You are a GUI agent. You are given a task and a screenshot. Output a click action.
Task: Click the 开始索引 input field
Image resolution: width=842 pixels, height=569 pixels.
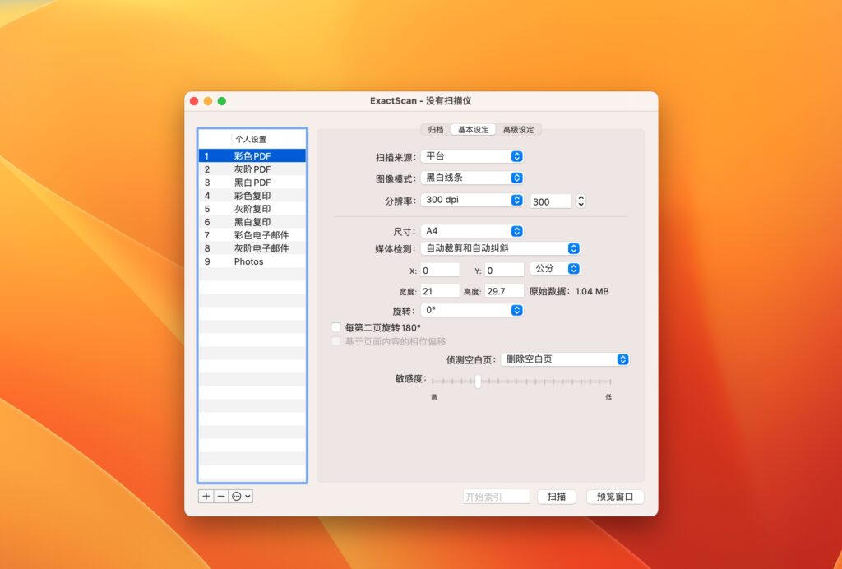(x=496, y=497)
